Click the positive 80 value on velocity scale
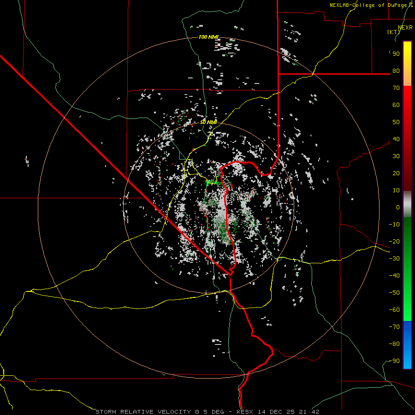Screen dimensions: 415x415 [x=396, y=71]
